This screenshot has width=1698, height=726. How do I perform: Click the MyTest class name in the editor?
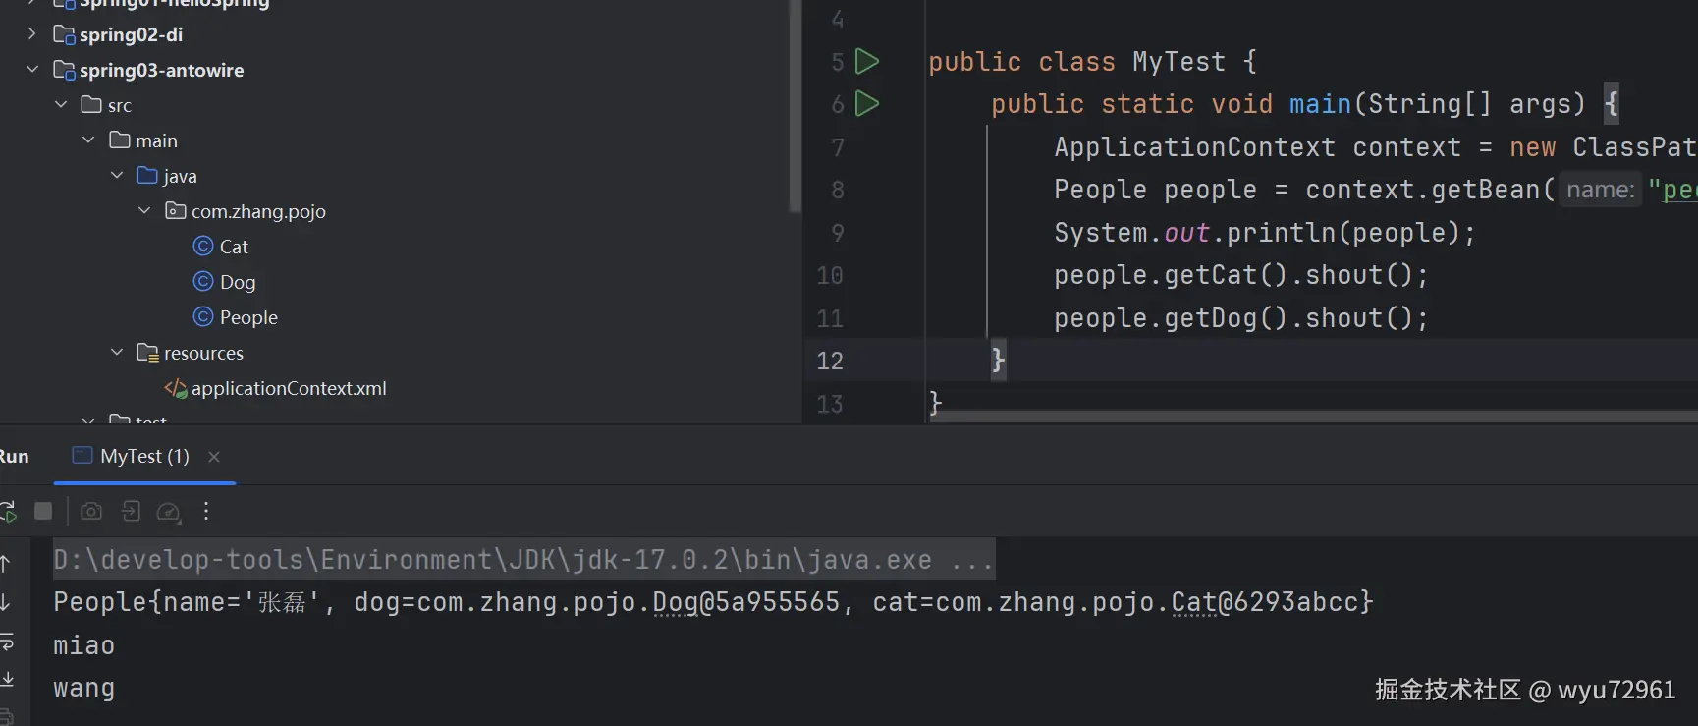[x=1178, y=62]
